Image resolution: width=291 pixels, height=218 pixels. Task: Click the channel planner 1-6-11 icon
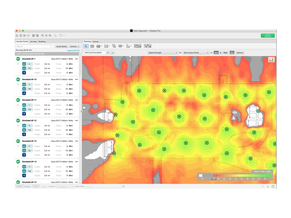point(147,46)
